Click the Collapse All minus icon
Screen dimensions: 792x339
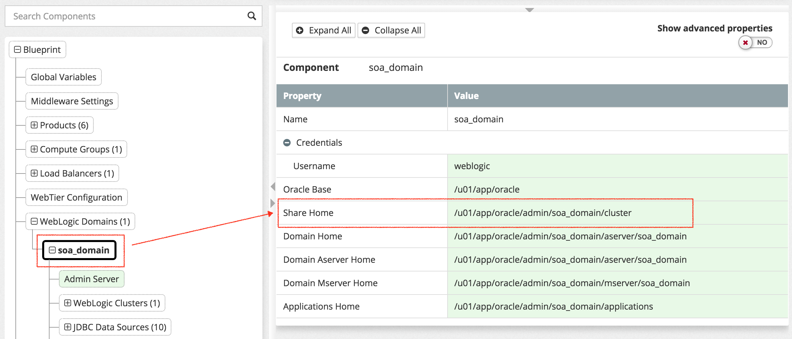(366, 30)
